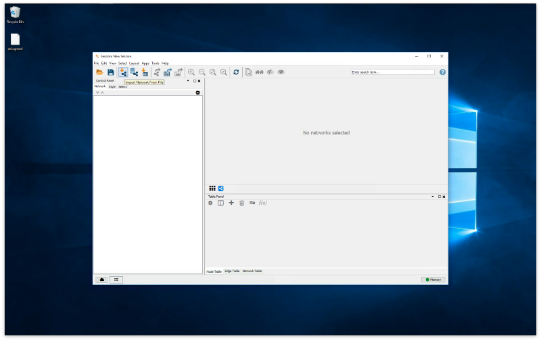Screen dimensions: 541x341
Task: Switch to the Edge Table tab
Action: coord(232,271)
